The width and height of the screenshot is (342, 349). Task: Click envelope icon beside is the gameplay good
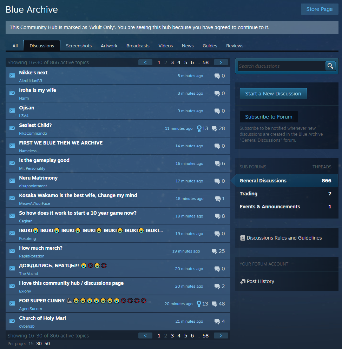(x=12, y=163)
